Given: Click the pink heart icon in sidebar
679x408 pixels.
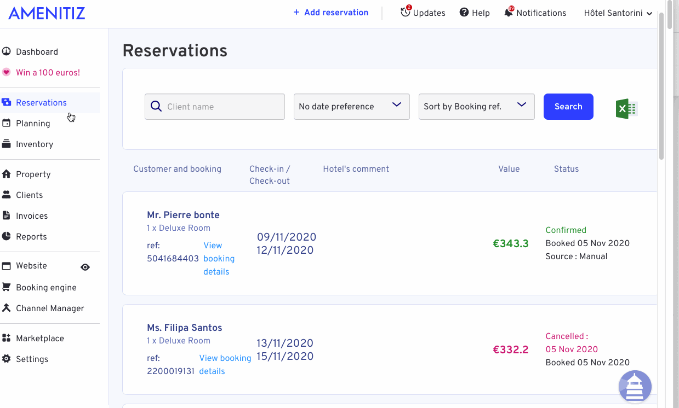Looking at the screenshot, I should [7, 72].
